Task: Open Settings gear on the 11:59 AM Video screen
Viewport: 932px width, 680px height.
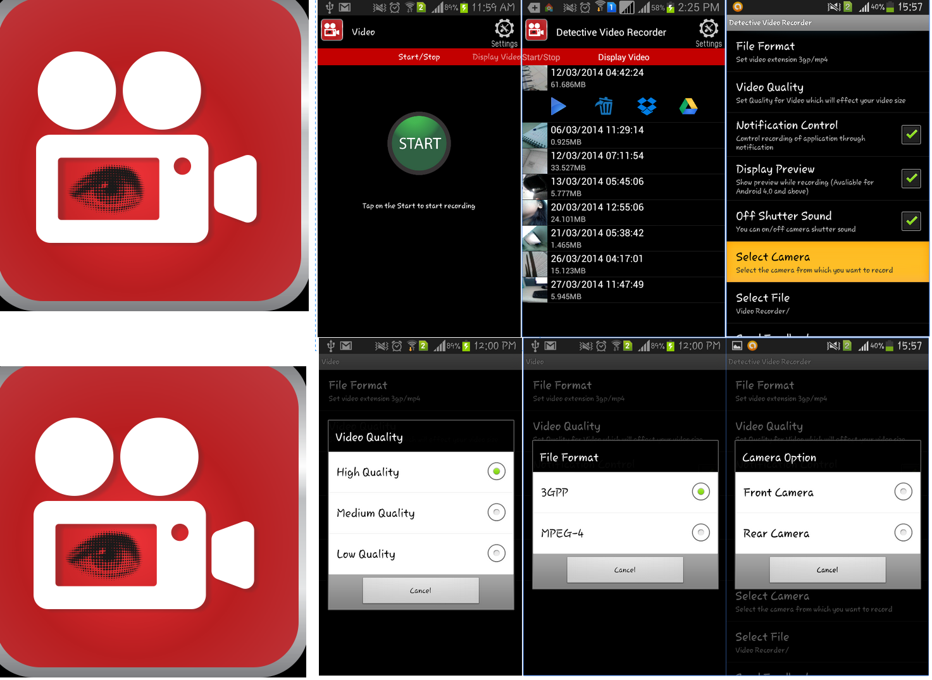Action: [x=504, y=32]
